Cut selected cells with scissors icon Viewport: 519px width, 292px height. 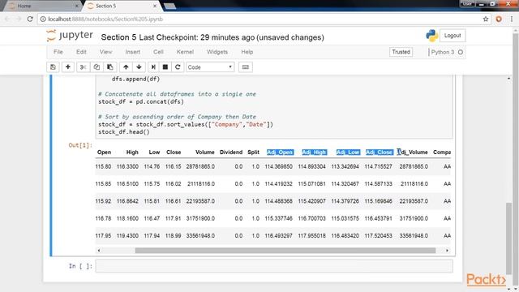83,67
